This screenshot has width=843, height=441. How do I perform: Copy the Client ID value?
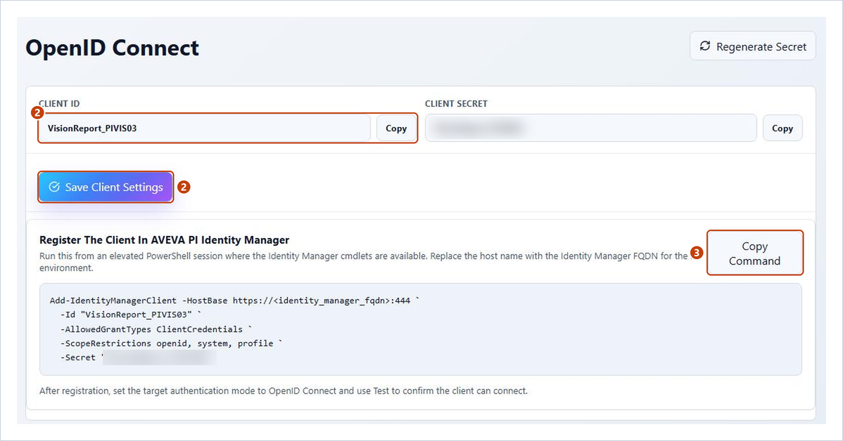(396, 129)
